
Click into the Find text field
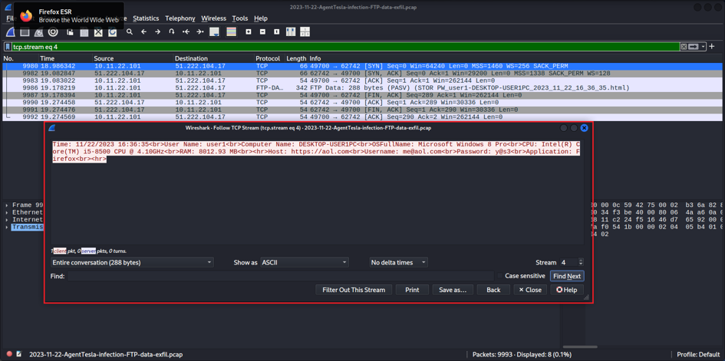click(280, 276)
